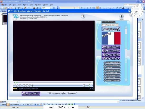Toggle Italic in PowerPoint toolbar
The image size is (145, 109).
85,8
